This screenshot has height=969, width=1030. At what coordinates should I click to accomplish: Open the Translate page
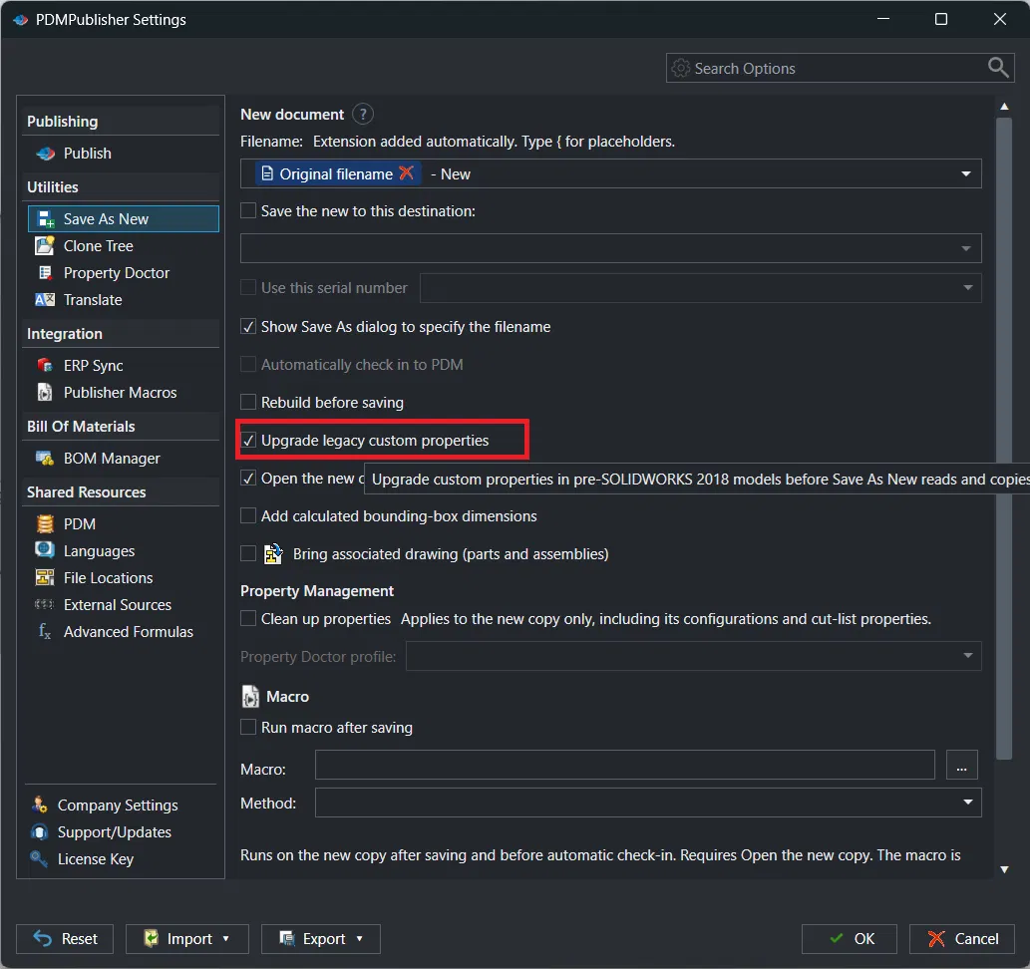(x=123, y=299)
